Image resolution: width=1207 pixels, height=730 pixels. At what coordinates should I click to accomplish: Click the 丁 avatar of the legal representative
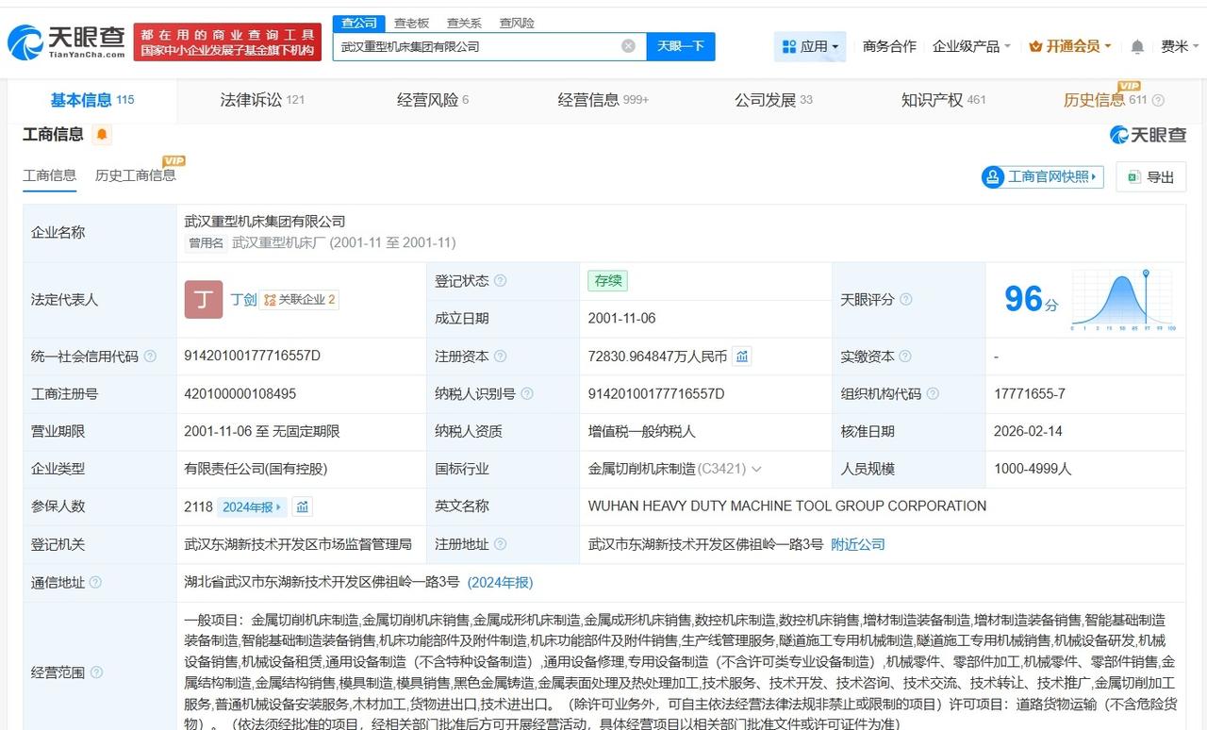[x=204, y=300]
